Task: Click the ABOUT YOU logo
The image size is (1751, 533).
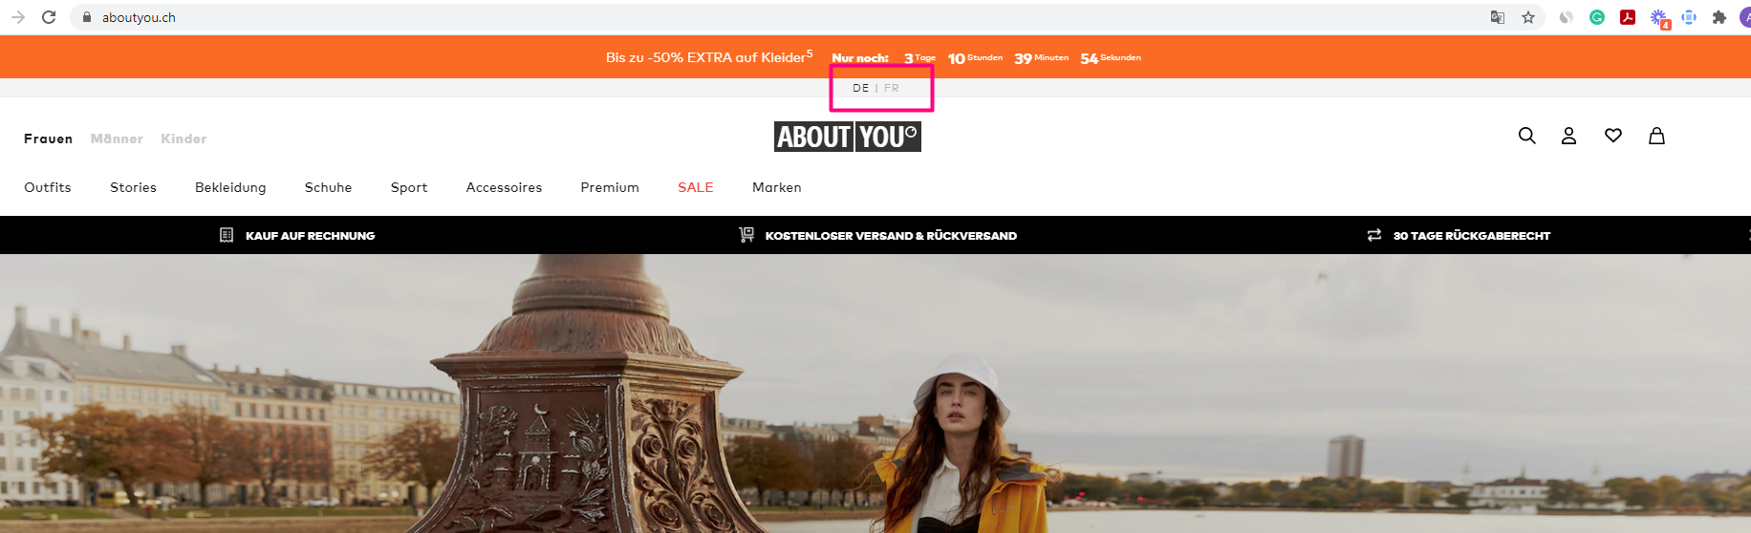Action: (x=847, y=137)
